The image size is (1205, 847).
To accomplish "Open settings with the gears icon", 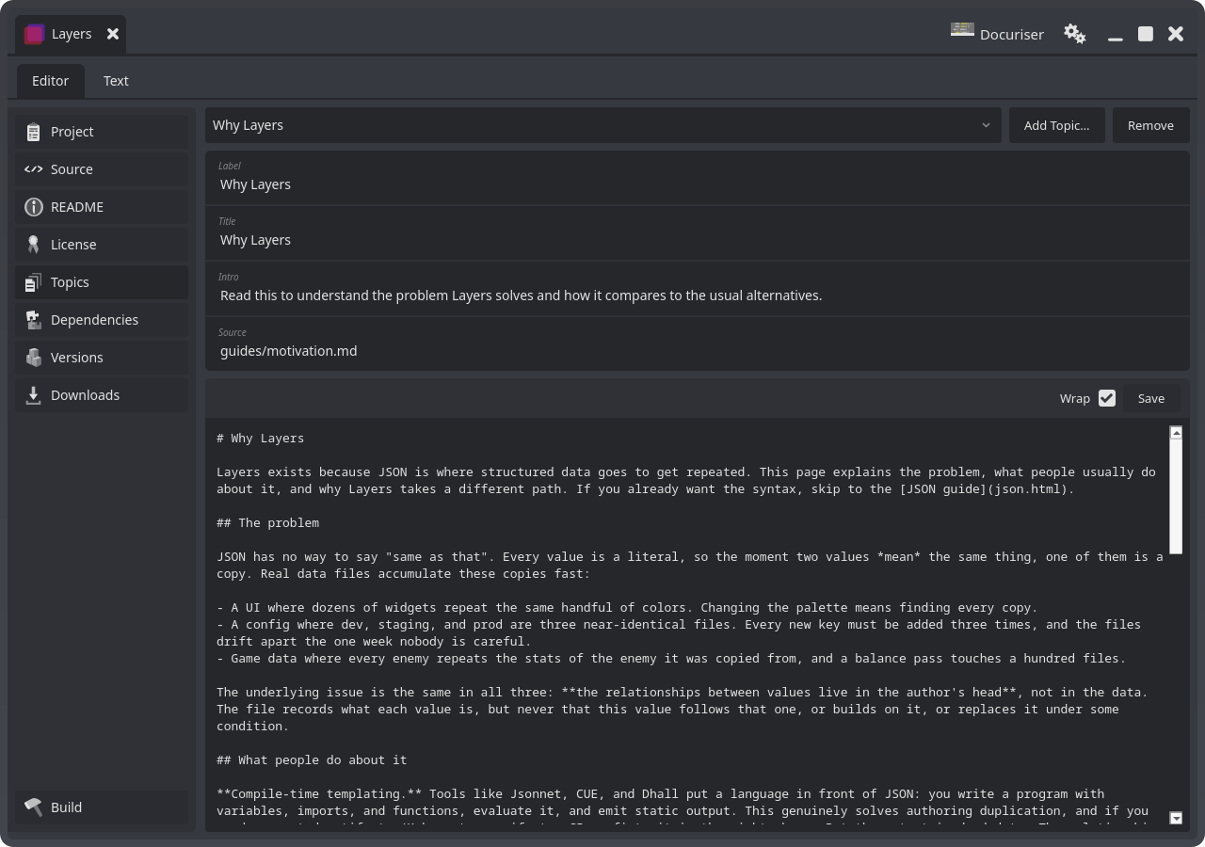I will 1075,34.
